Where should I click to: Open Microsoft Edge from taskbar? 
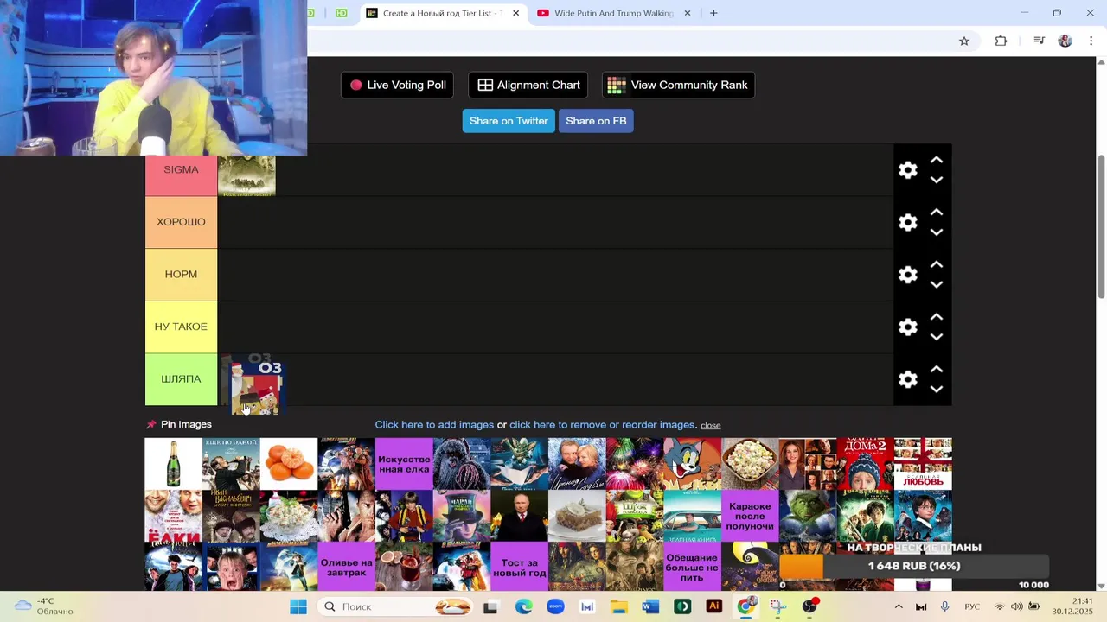(524, 606)
